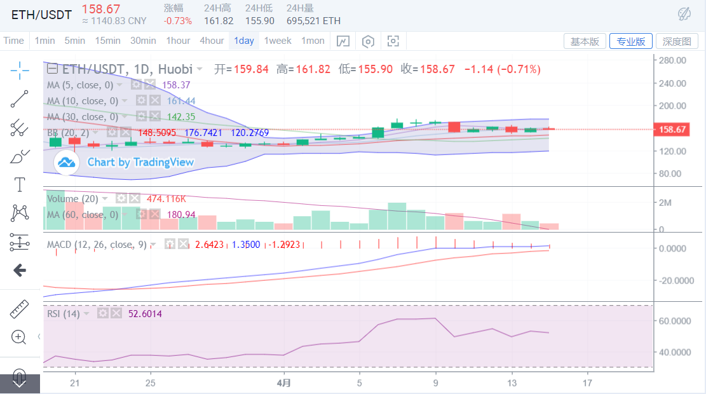Expand the MA (10, close, 0) dropdown
This screenshot has height=394, width=706.
tap(125, 101)
